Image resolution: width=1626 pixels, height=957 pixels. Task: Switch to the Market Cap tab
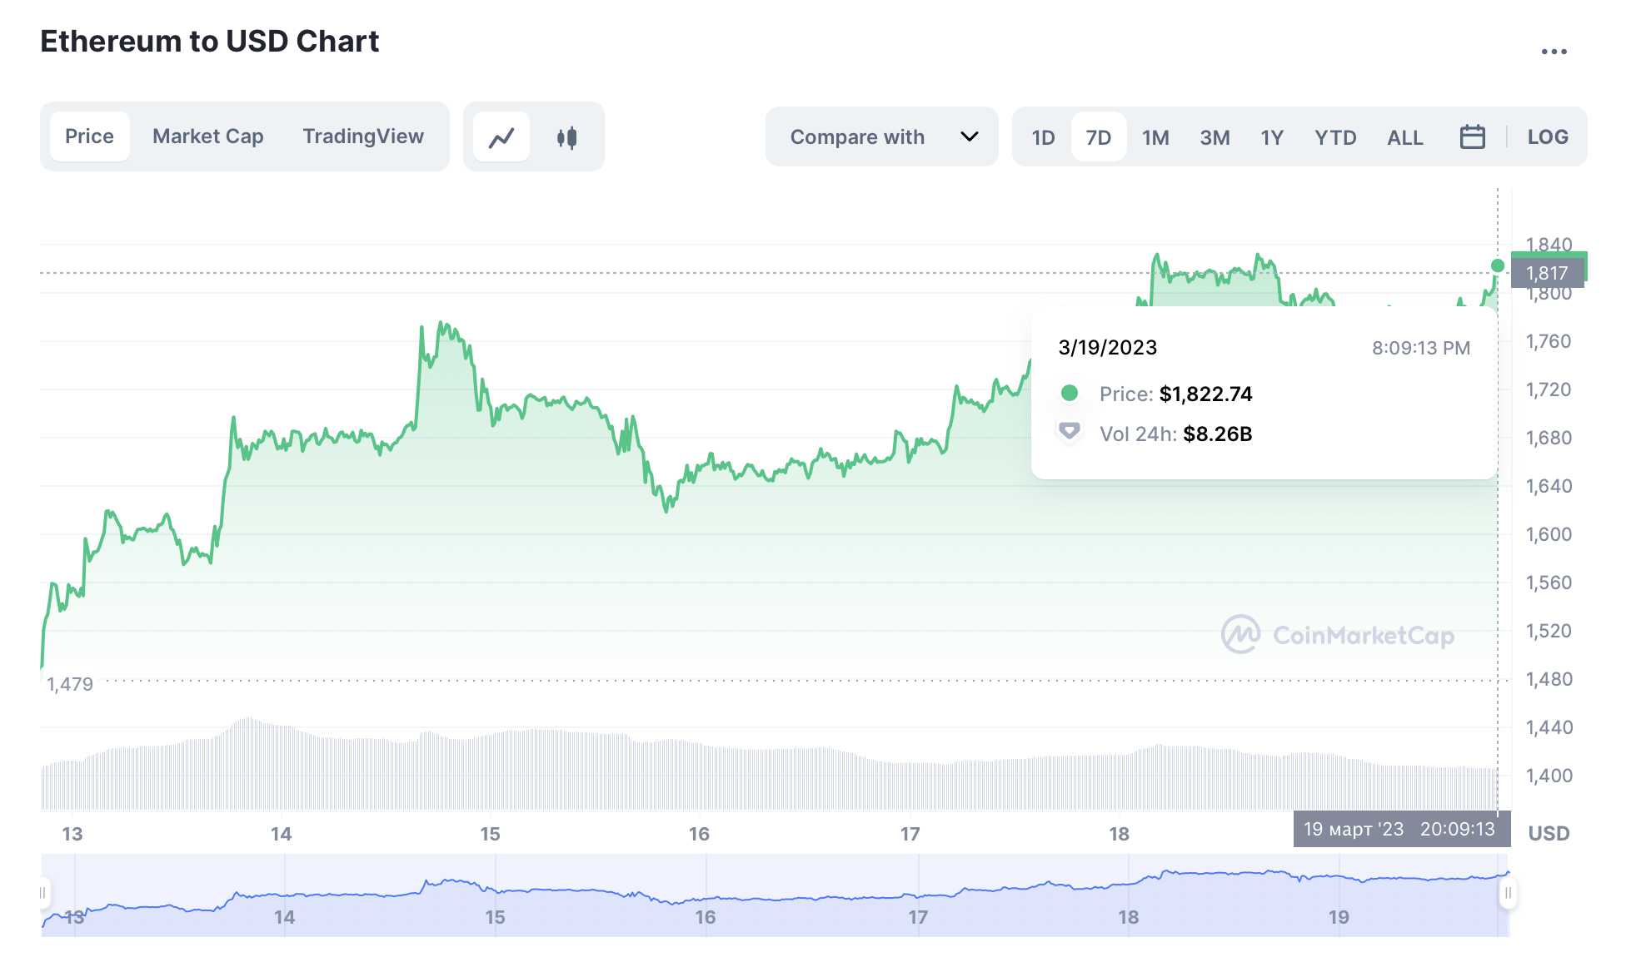point(207,136)
